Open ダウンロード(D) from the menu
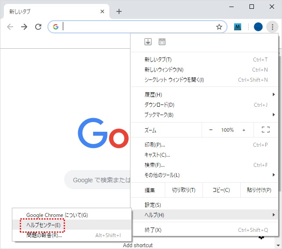The width and height of the screenshot is (282, 249). [x=204, y=105]
